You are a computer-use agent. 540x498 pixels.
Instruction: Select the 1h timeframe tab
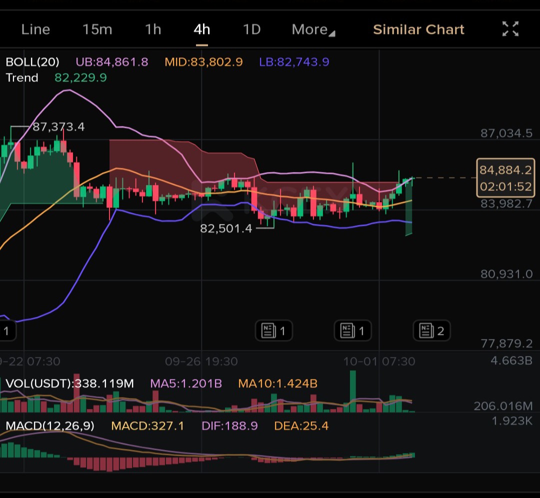153,29
